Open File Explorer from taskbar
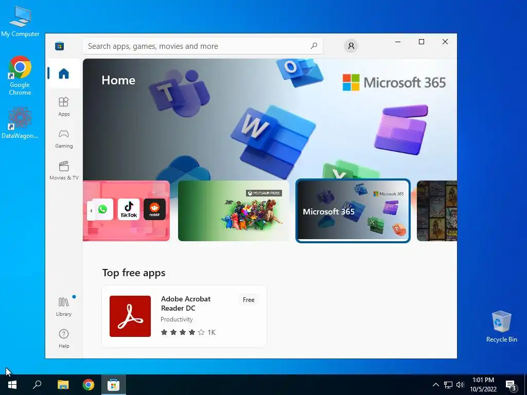The image size is (527, 395). (x=63, y=385)
